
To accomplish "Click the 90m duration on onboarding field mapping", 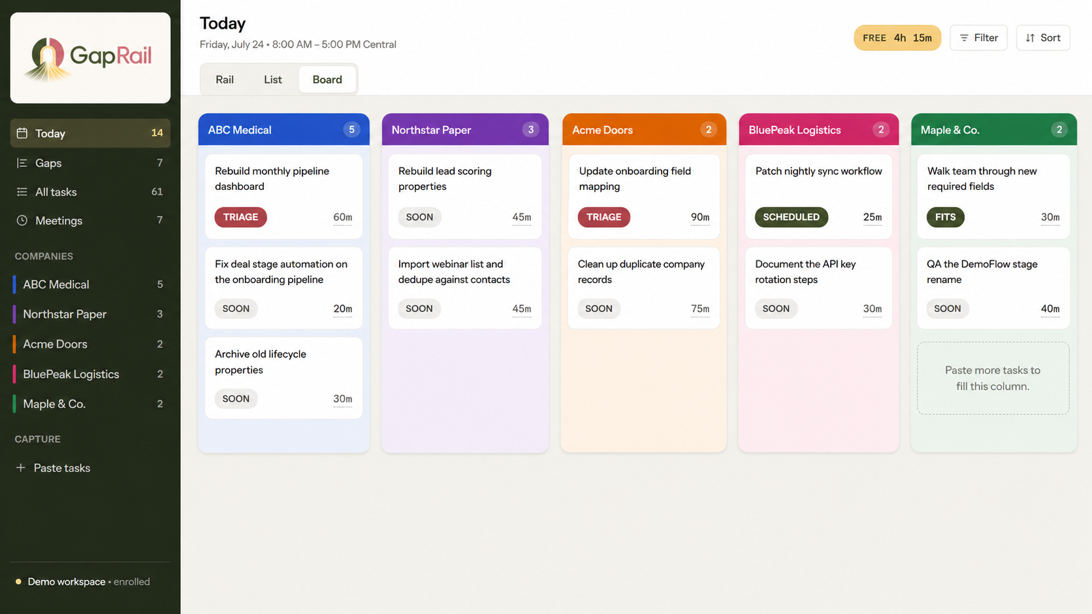I will point(700,217).
